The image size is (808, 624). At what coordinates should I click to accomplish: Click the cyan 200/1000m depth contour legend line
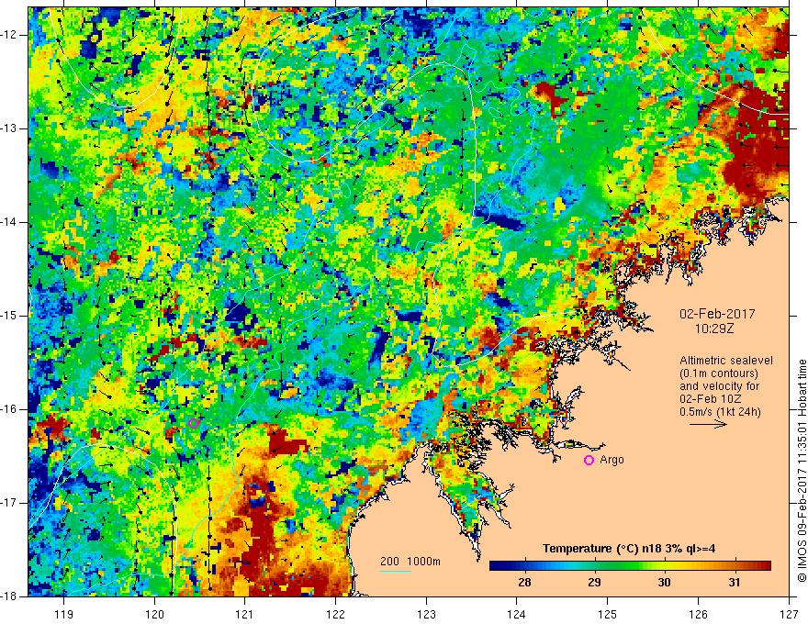(396, 571)
